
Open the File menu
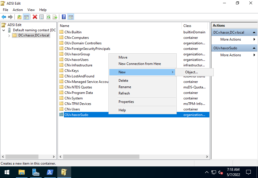(x=5, y=10)
